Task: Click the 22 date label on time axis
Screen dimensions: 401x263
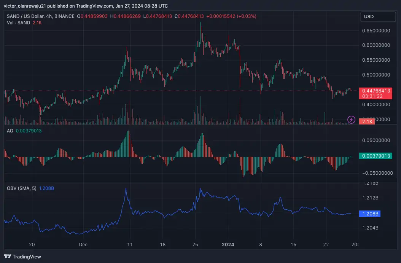Action: tap(326, 245)
